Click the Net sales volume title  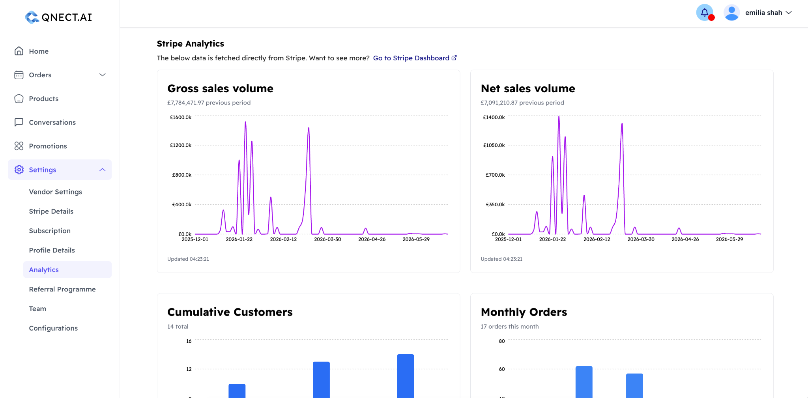[x=527, y=88]
